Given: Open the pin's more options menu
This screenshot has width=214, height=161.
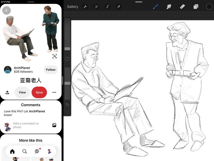Looking at the screenshot, I should tap(54, 92).
